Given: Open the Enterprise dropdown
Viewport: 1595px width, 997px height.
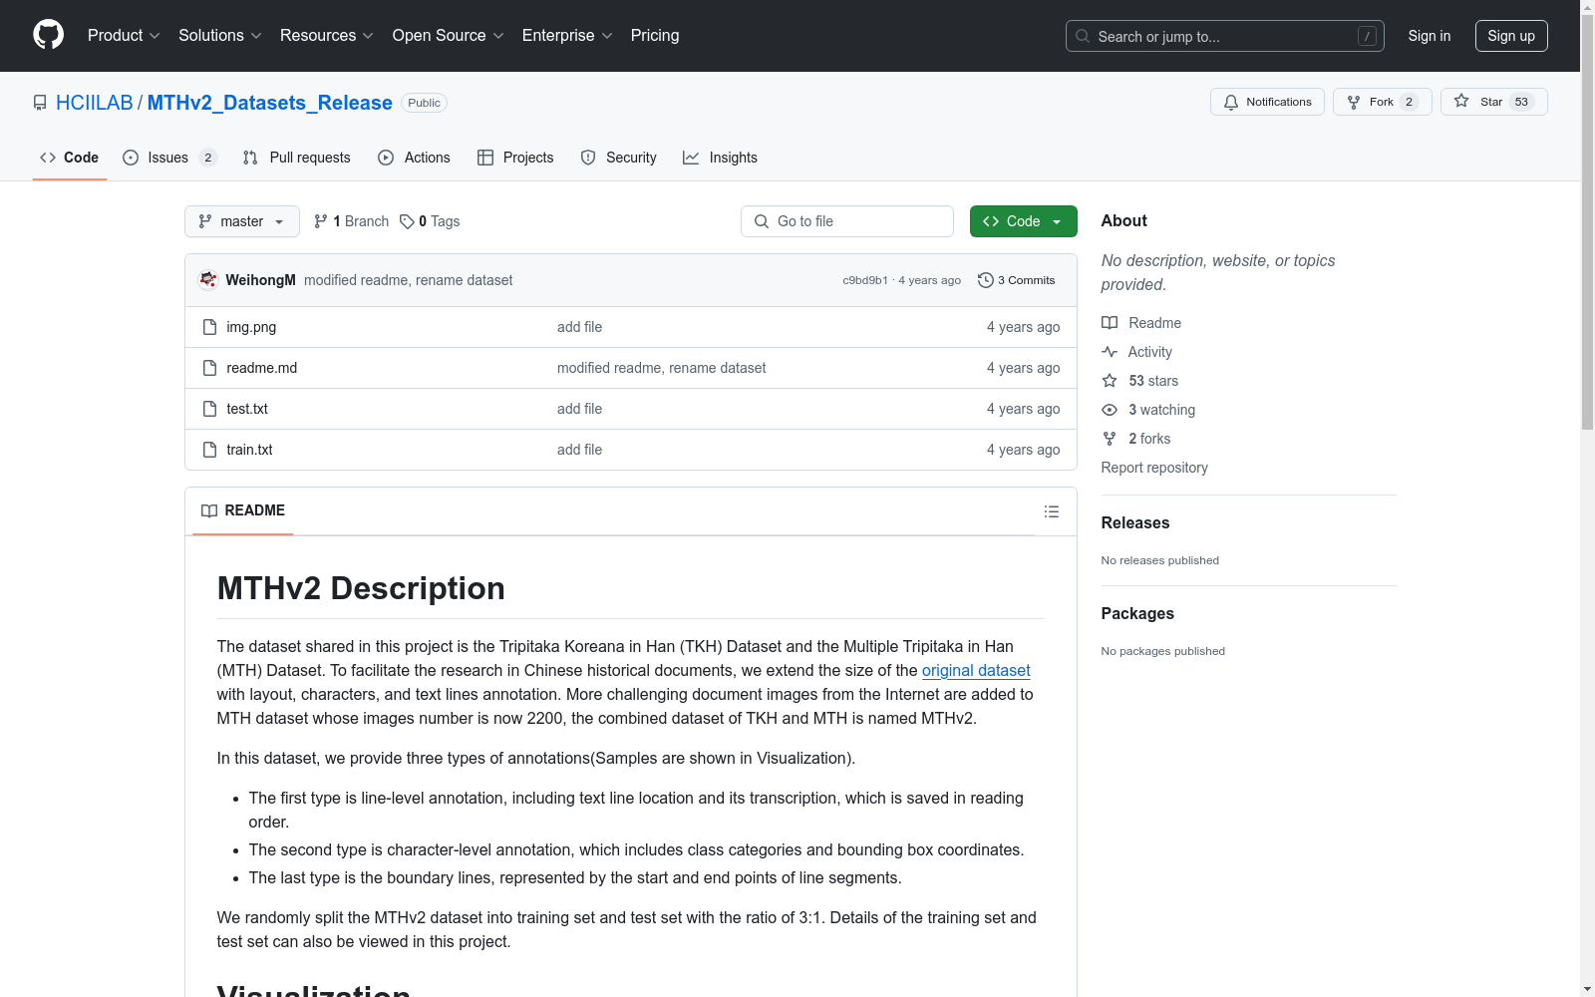Looking at the screenshot, I should tap(567, 35).
